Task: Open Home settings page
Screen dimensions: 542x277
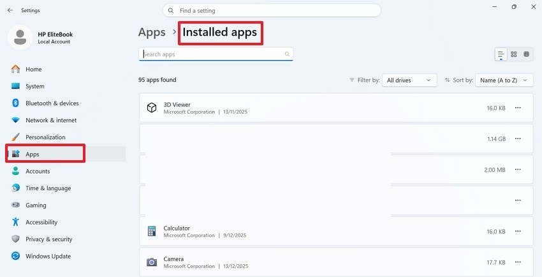Action: (66, 69)
